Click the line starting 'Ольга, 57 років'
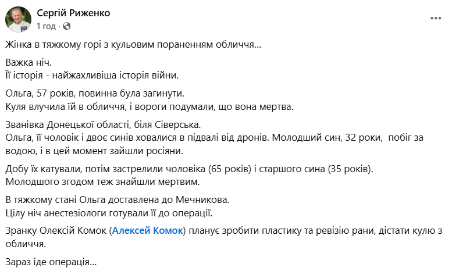This screenshot has width=452, height=271. pyautogui.click(x=94, y=93)
